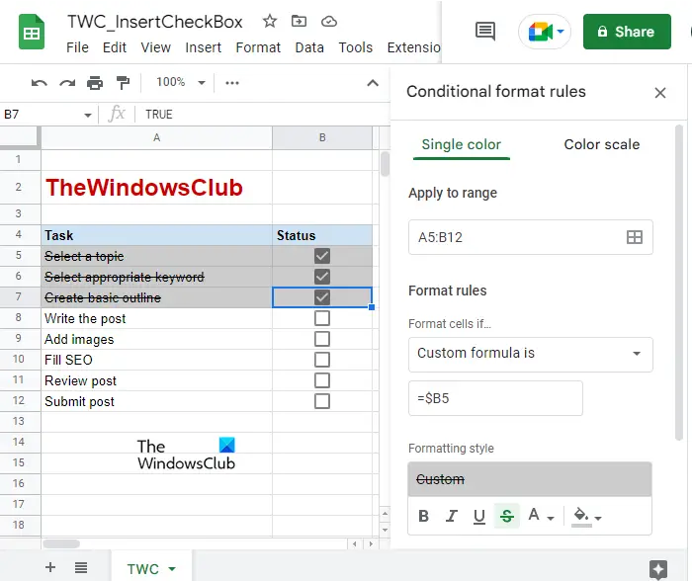Open the Explore button
This screenshot has width=692, height=581.
pos(658,569)
